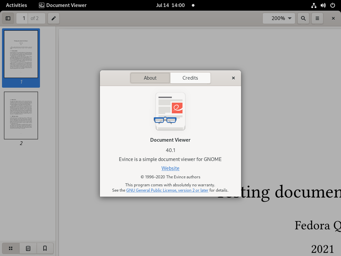Close the Document Viewer window

click(x=333, y=18)
